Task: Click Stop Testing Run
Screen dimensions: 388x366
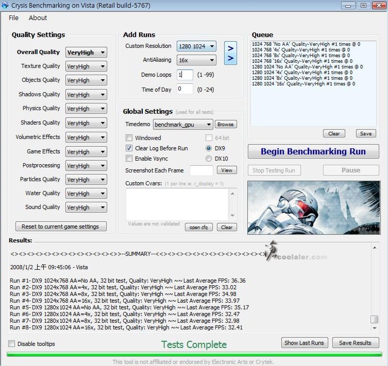Action: point(274,170)
